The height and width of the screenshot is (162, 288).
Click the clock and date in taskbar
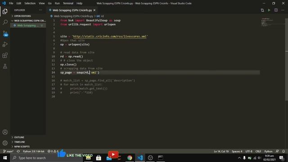pos(270,158)
